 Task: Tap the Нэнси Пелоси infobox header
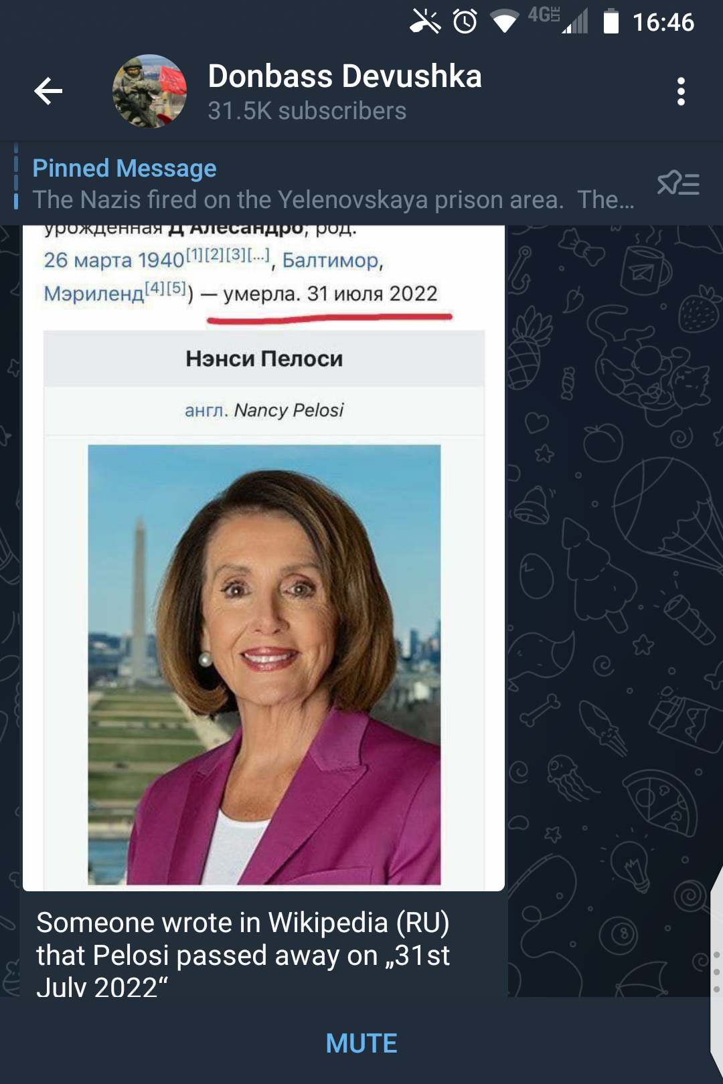[264, 359]
